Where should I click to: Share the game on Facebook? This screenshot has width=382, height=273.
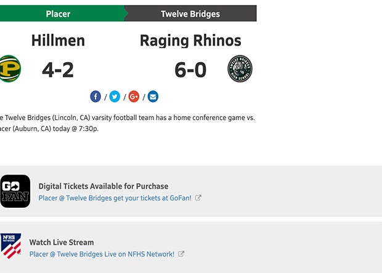coord(95,97)
